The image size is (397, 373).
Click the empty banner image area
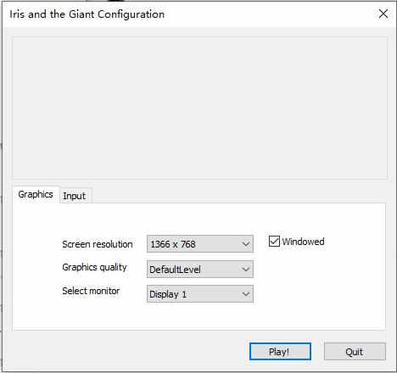pos(199,108)
